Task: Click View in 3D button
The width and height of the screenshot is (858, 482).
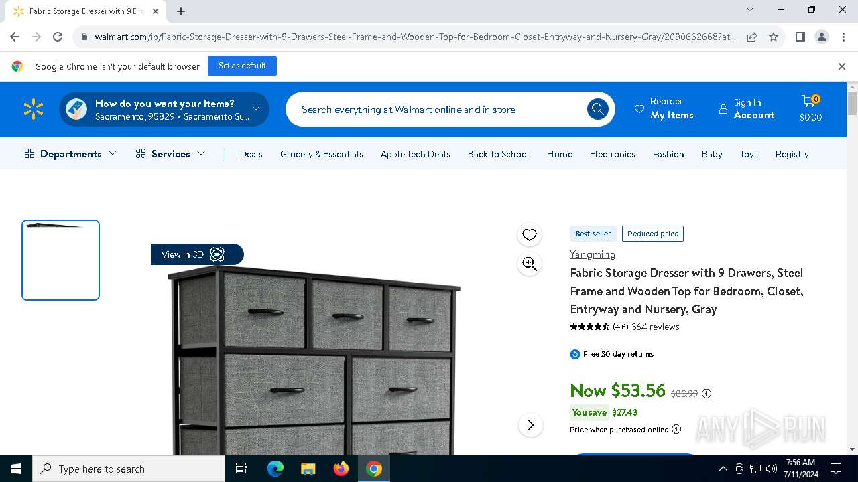Action: point(197,254)
